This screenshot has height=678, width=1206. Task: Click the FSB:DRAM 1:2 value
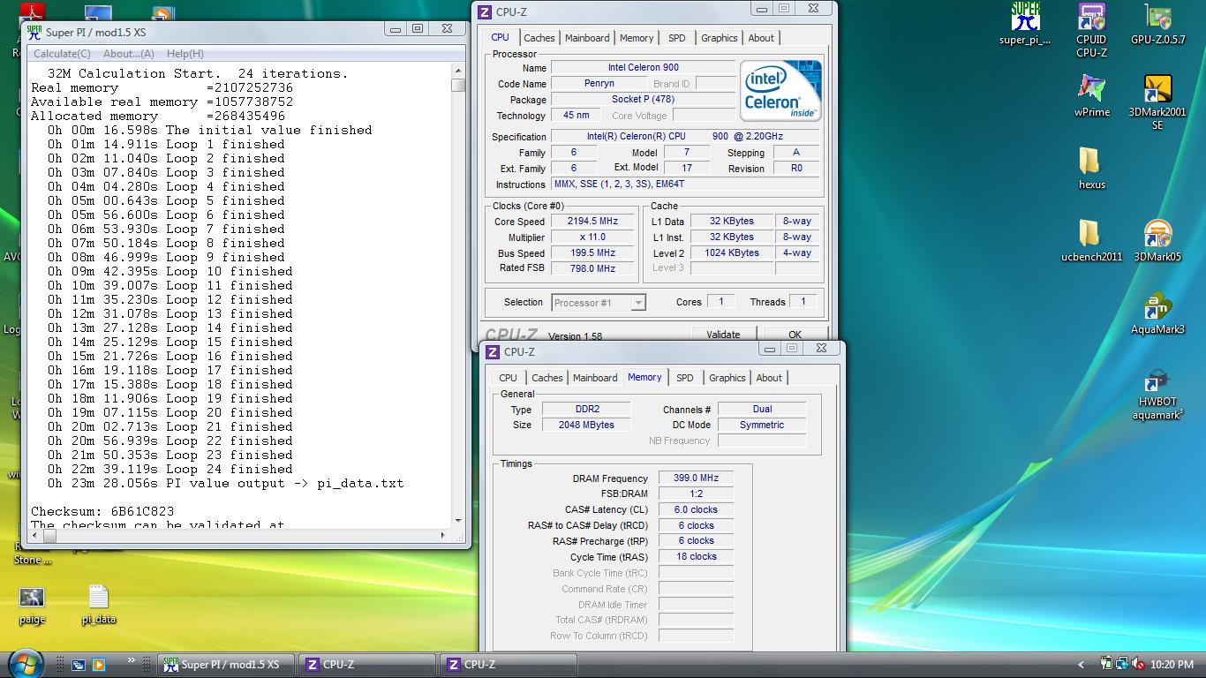pos(696,493)
